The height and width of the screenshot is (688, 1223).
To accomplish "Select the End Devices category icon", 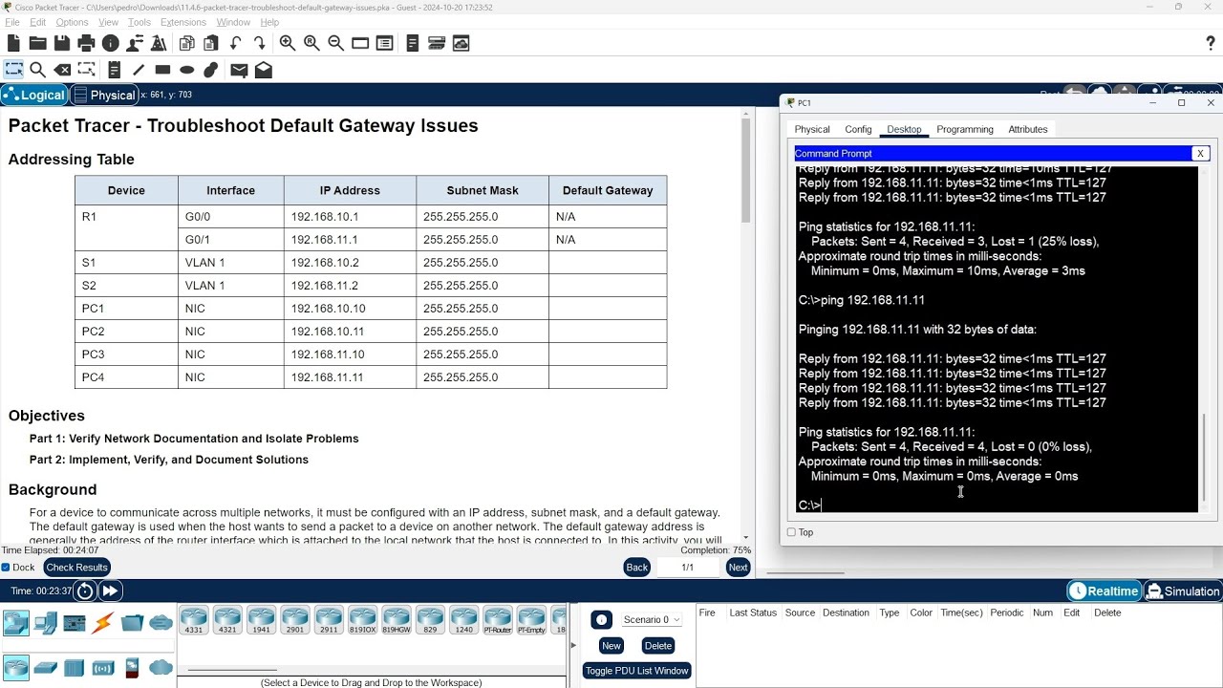I will coord(46,624).
